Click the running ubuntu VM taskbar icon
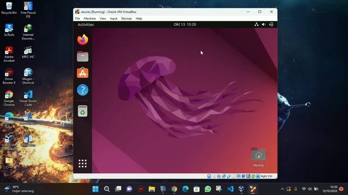348x195 pixels. tap(253, 189)
